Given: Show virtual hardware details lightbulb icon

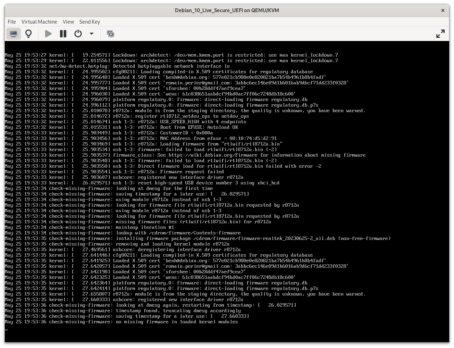Looking at the screenshot, I should pyautogui.click(x=28, y=34).
